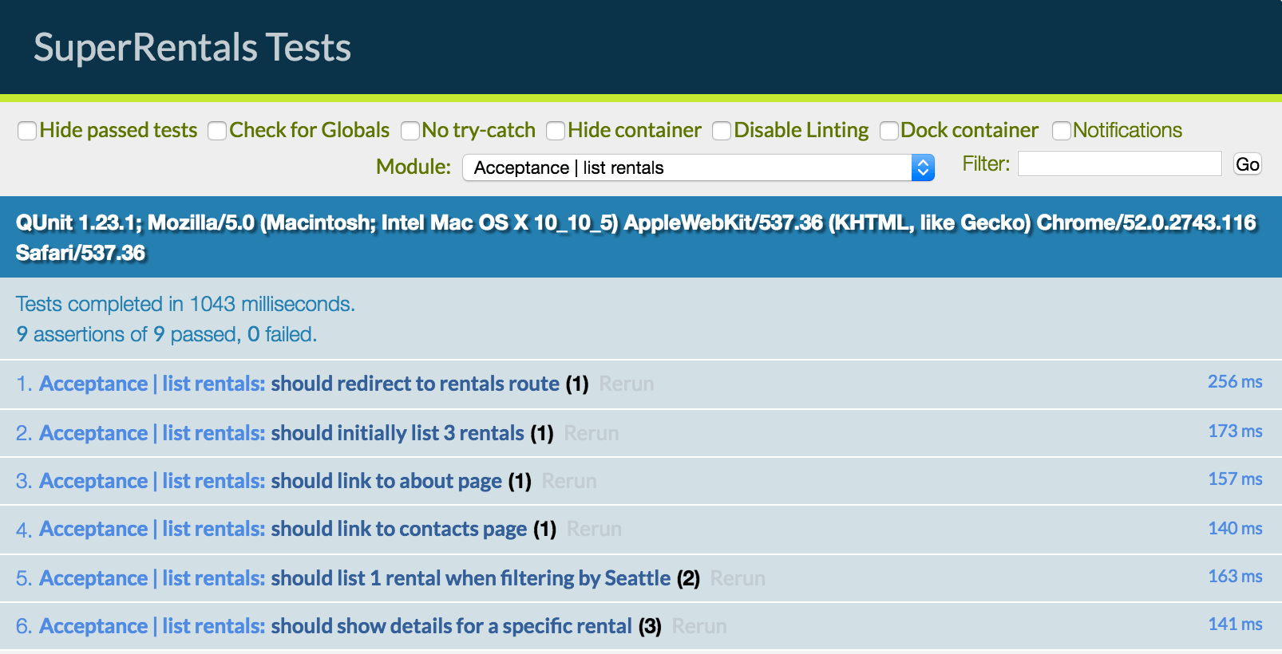
Task: Toggle the Check for Globals checkbox
Action: point(217,131)
